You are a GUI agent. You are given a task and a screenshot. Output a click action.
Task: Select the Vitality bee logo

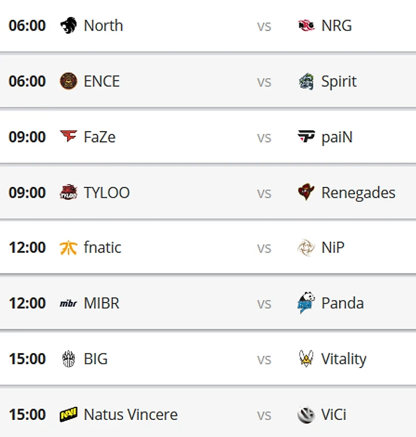tap(306, 358)
